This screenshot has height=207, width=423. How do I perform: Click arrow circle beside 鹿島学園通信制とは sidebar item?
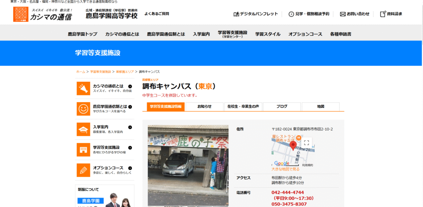[x=130, y=107]
